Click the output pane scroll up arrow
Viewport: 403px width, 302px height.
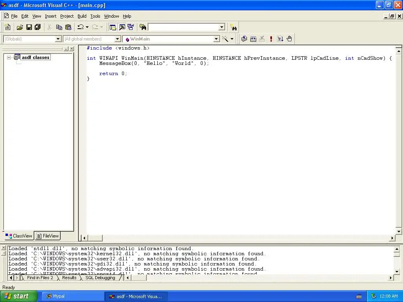click(x=397, y=249)
